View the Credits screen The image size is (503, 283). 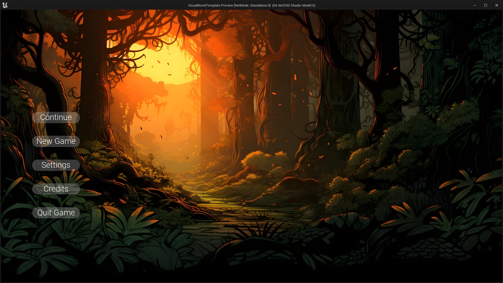tap(56, 189)
